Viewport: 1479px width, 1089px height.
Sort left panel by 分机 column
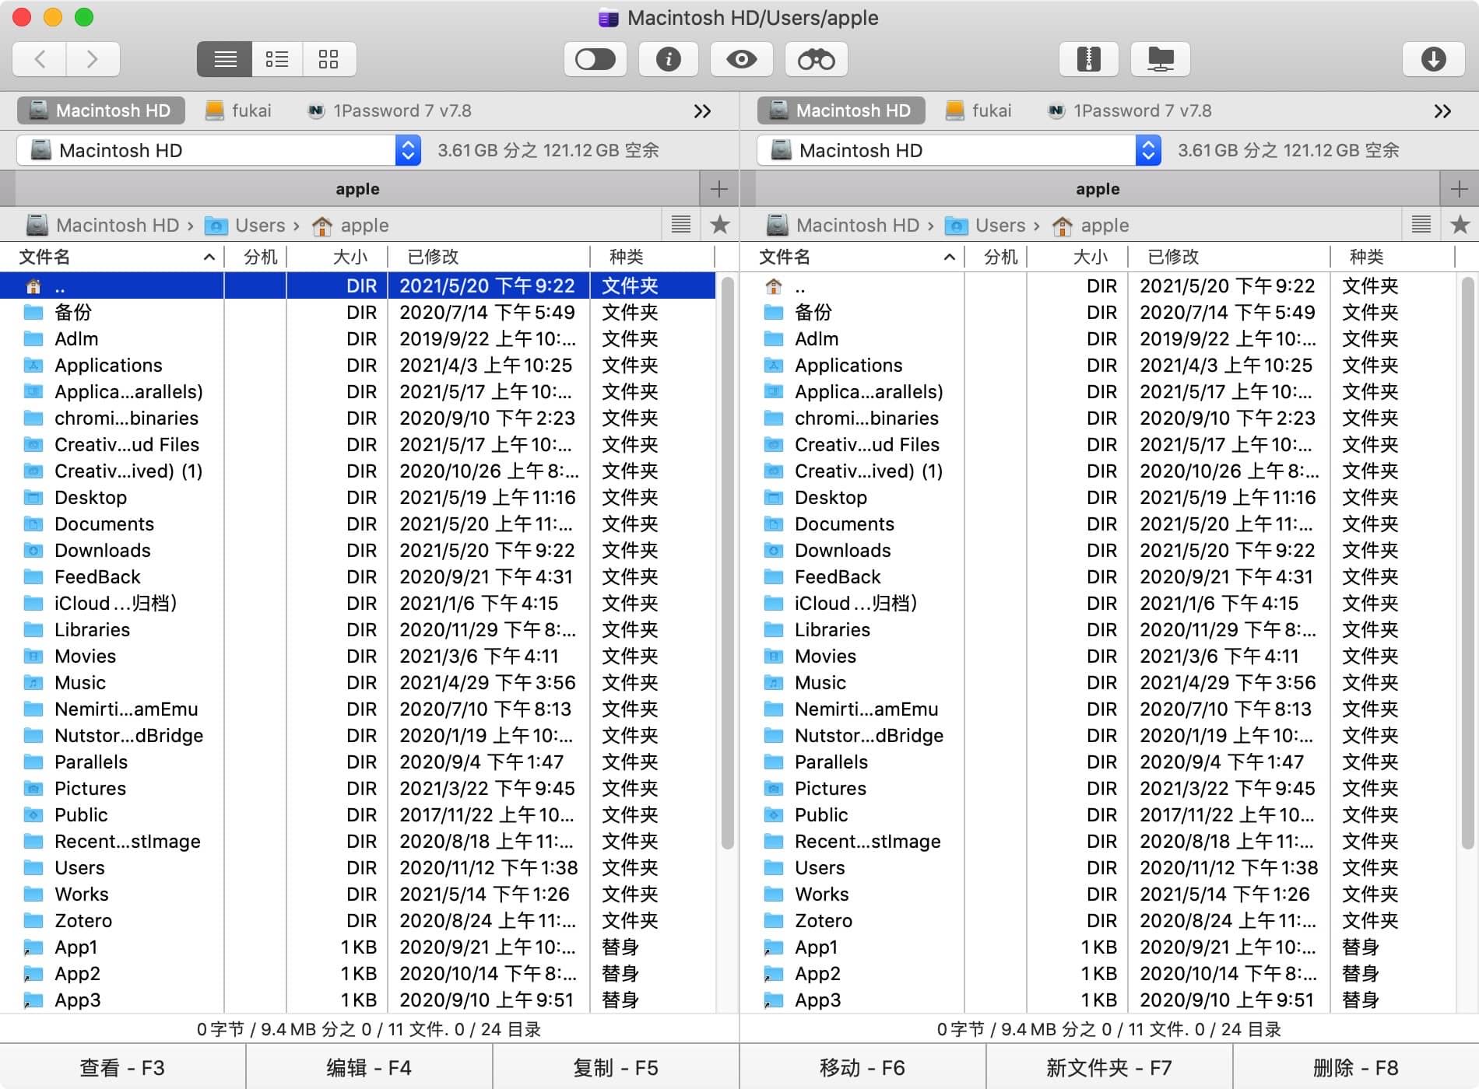point(255,257)
